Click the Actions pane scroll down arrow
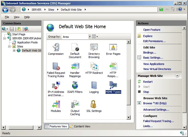 click(x=184, y=127)
